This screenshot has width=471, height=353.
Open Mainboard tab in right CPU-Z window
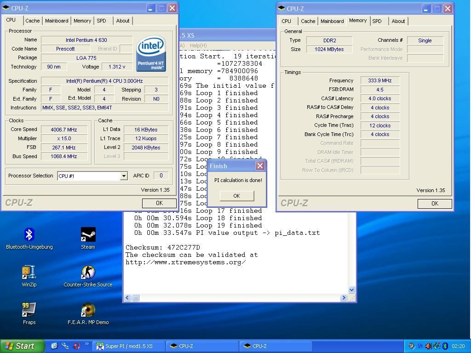click(332, 21)
